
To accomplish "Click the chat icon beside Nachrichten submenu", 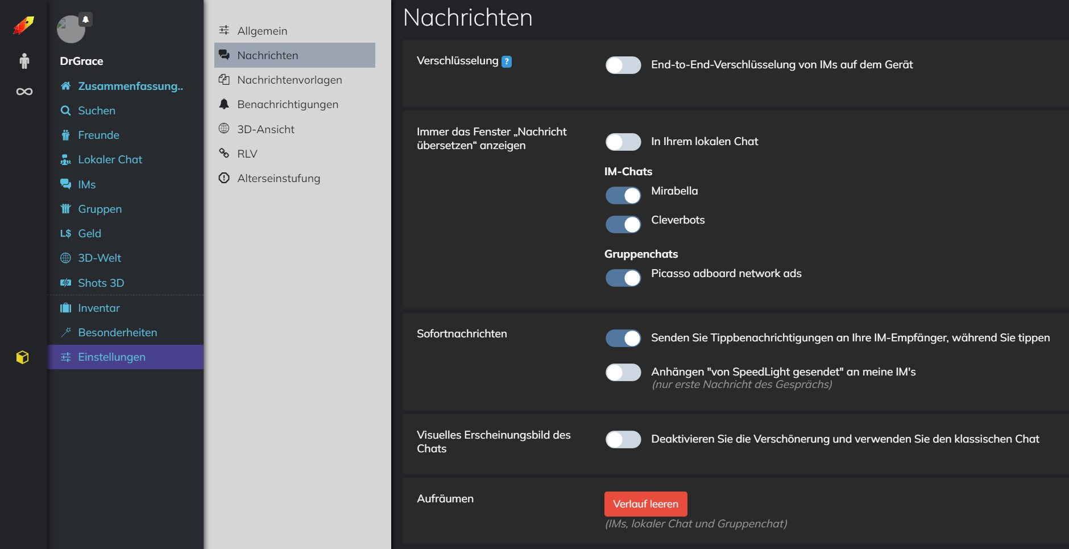I will [224, 55].
